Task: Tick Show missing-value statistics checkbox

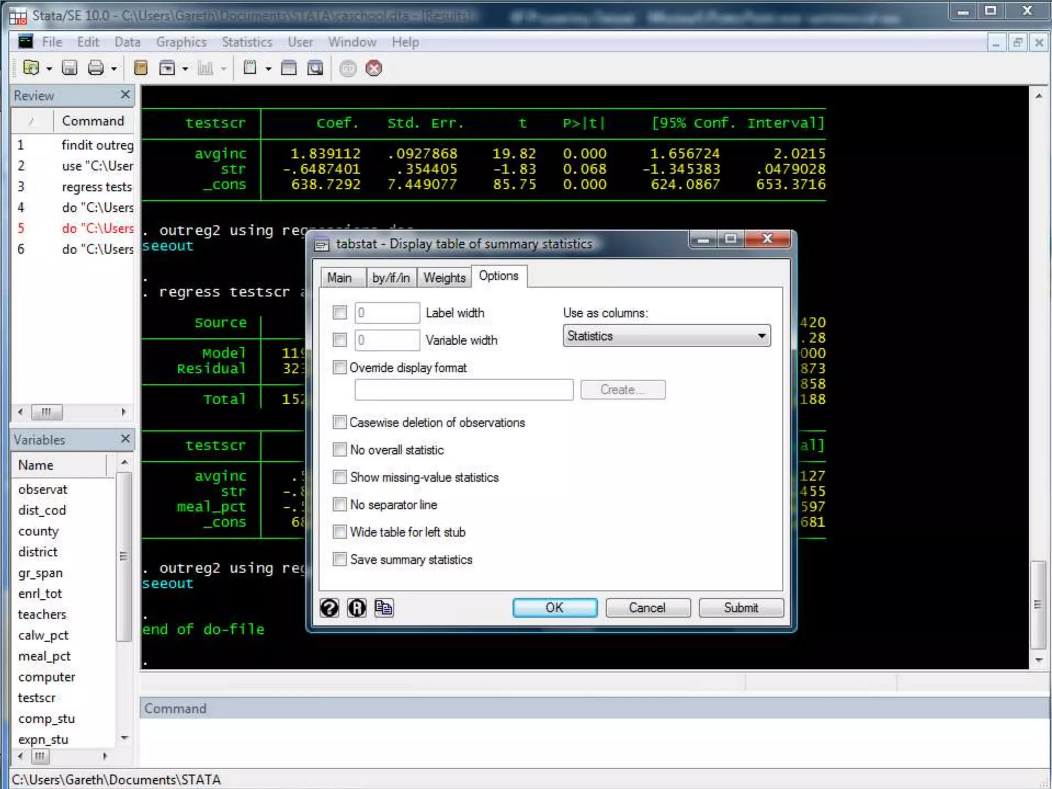Action: coord(340,477)
